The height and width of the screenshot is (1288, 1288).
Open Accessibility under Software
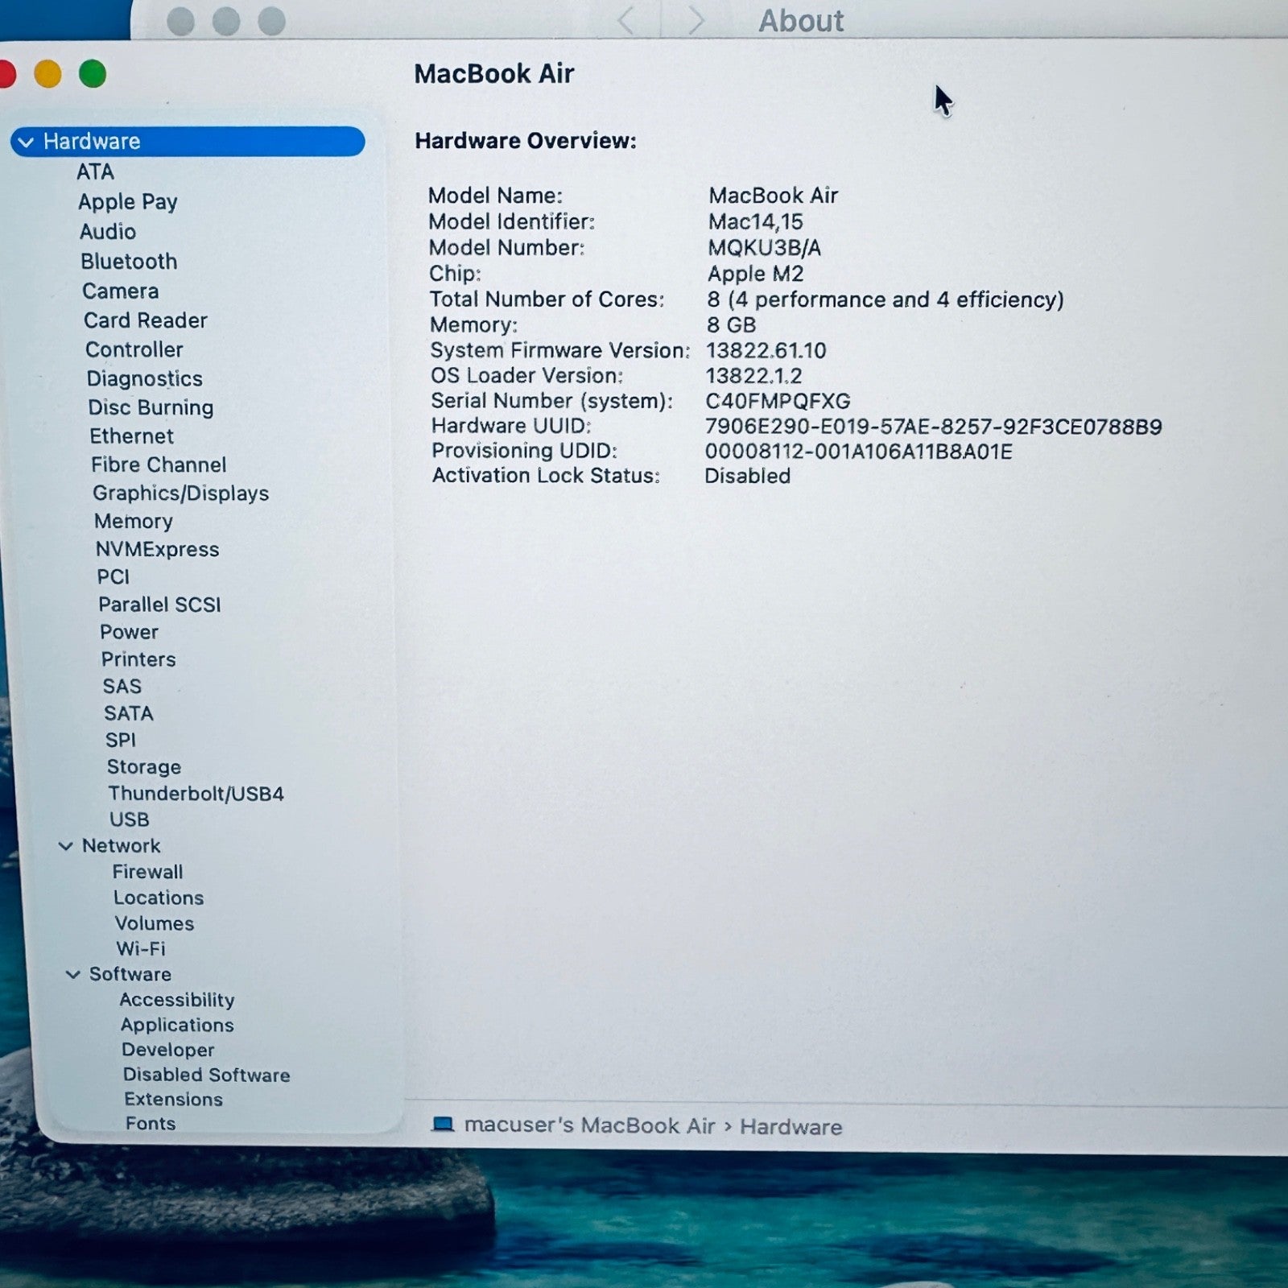point(177,1000)
